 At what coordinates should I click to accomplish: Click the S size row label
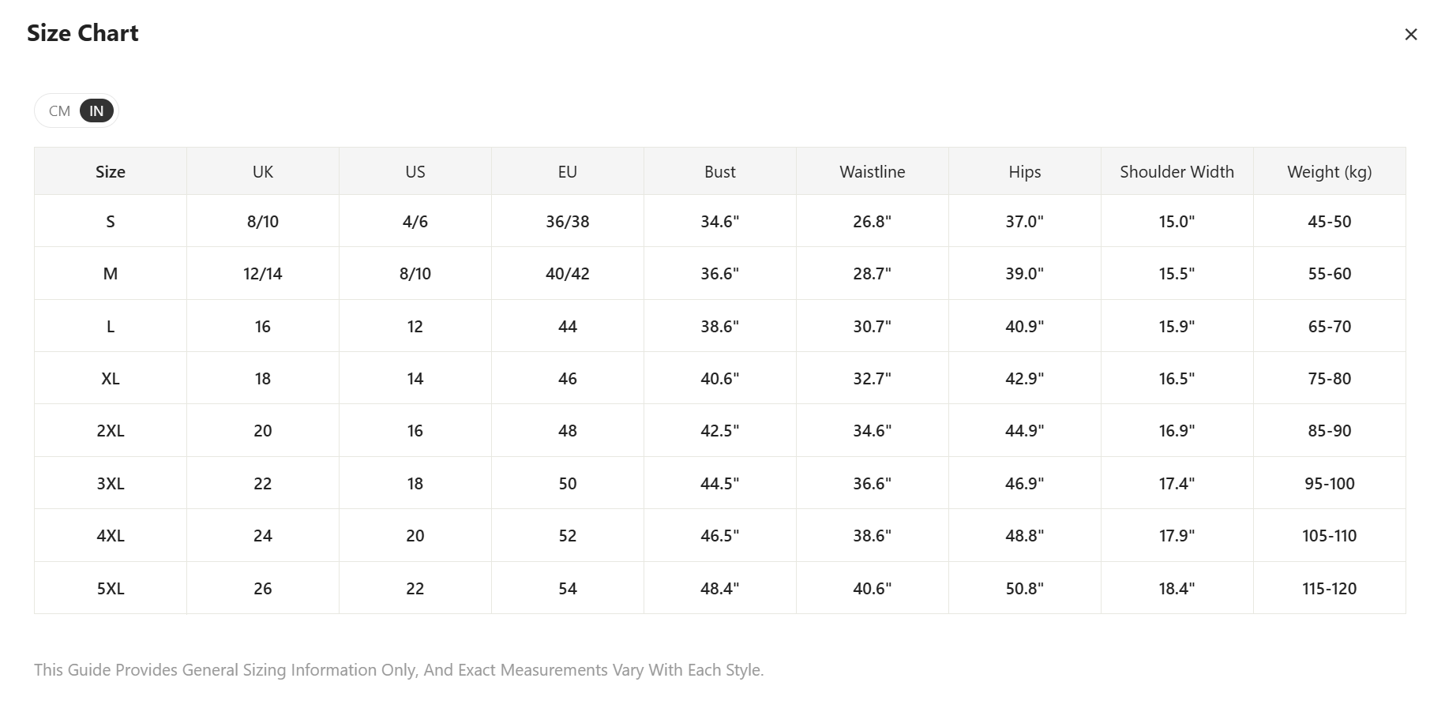tap(111, 222)
